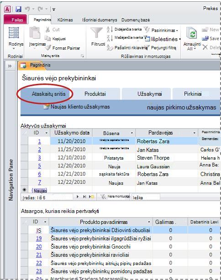
Task: Click the Ieška search field
Action: coord(146,197)
